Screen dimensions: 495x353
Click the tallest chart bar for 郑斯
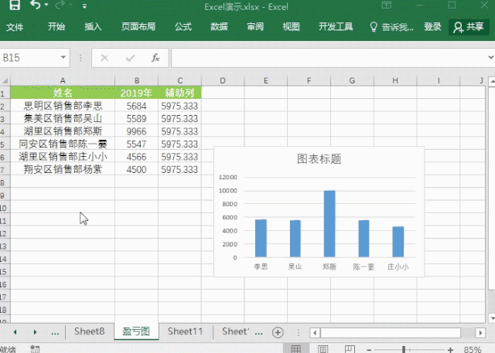tap(329, 224)
